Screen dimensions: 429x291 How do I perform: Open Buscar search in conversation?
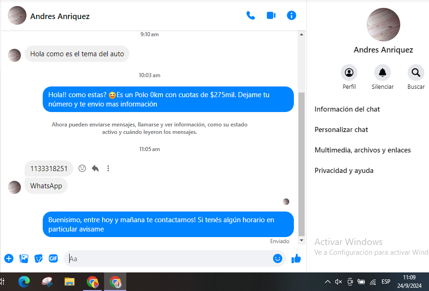[x=416, y=73]
